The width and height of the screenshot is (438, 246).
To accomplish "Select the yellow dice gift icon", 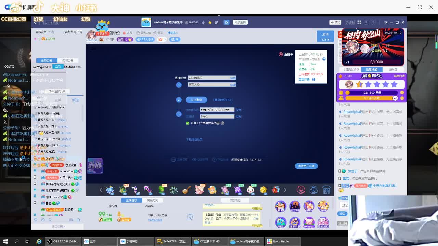I will [263, 190].
